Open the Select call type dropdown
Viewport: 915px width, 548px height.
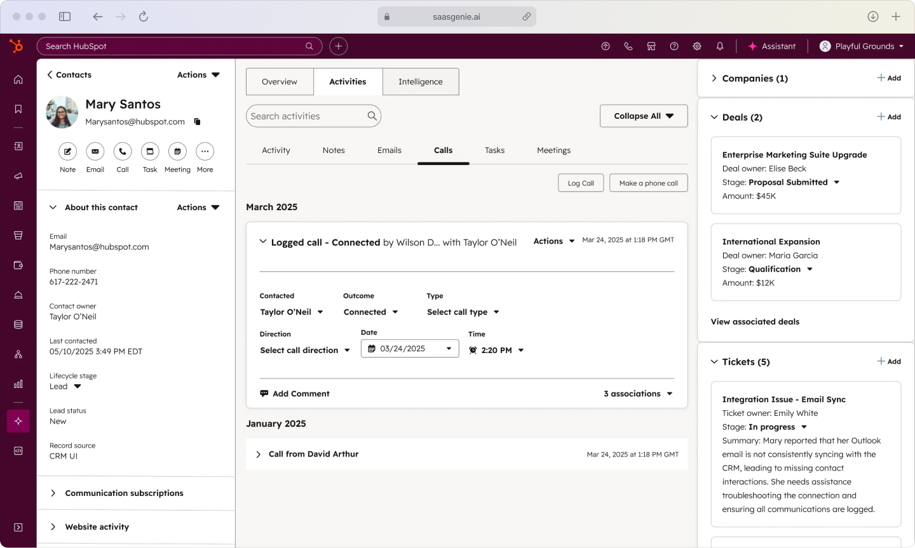pos(463,312)
